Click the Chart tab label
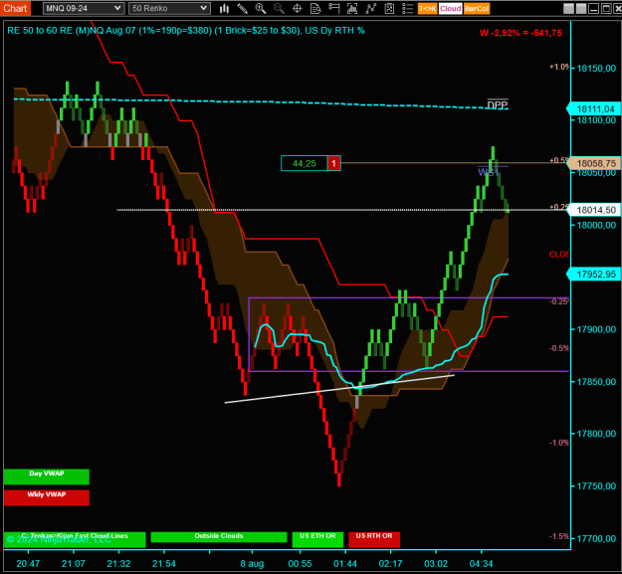 click(x=15, y=8)
